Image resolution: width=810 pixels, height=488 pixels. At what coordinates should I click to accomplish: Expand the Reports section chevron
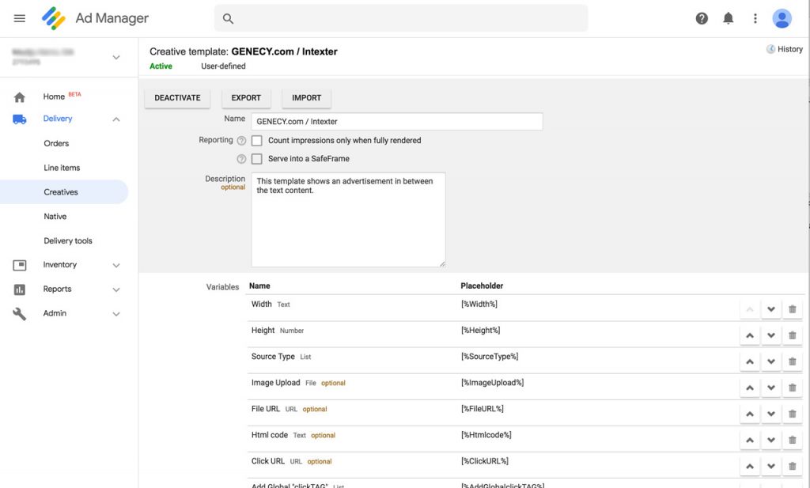[x=116, y=289]
